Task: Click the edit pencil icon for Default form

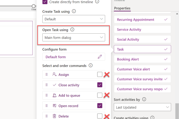Action: click(x=100, y=57)
